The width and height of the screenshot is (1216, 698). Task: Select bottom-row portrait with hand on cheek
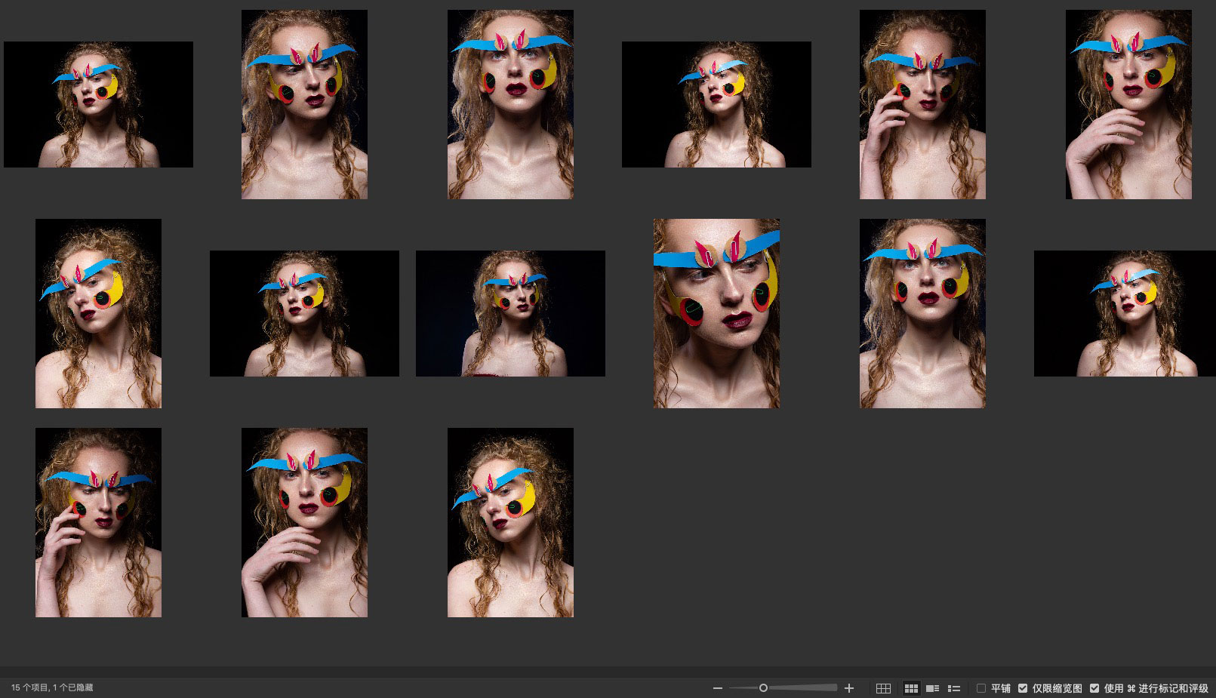[x=98, y=522]
